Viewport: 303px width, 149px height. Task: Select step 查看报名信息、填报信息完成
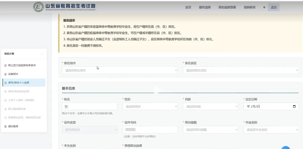point(24,117)
